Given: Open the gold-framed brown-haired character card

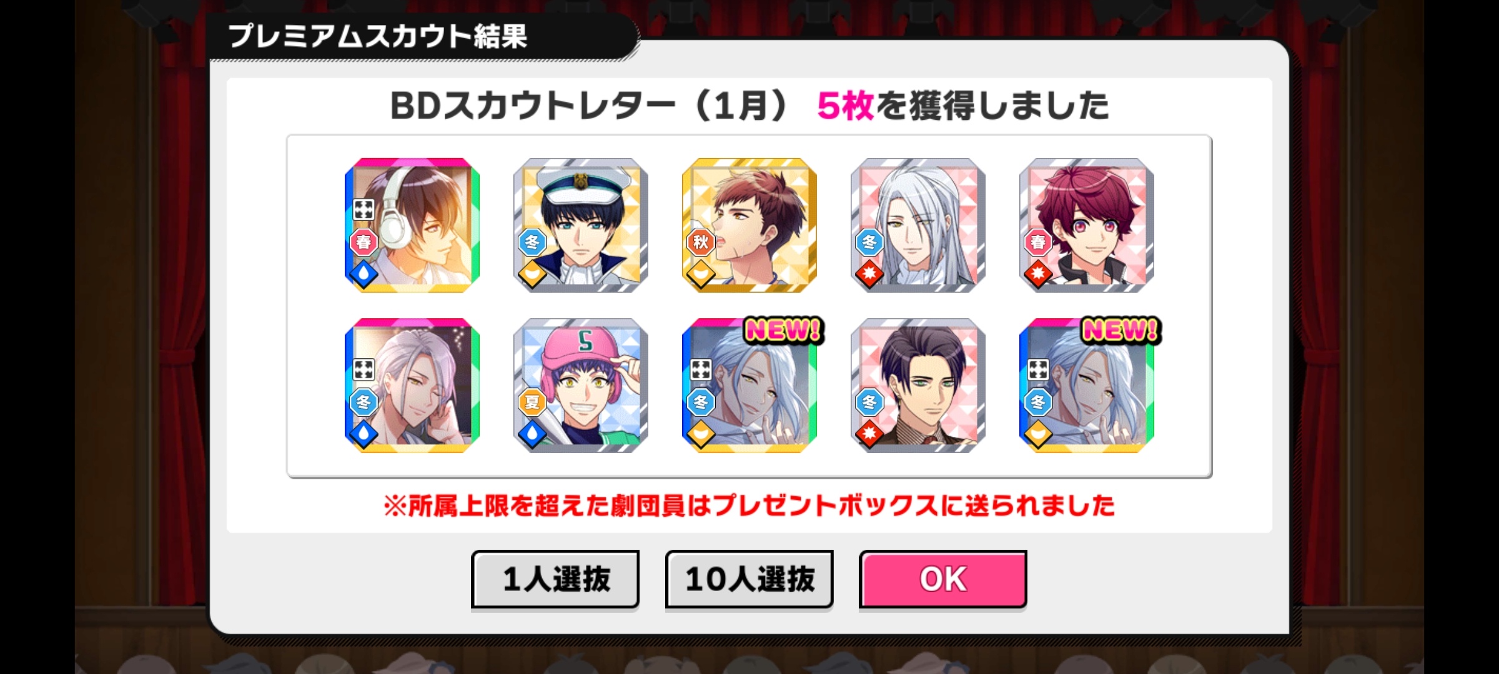Looking at the screenshot, I should pos(749,225).
